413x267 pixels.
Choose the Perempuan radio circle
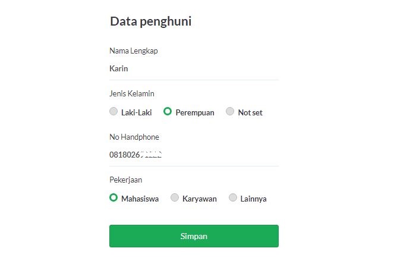pos(168,111)
